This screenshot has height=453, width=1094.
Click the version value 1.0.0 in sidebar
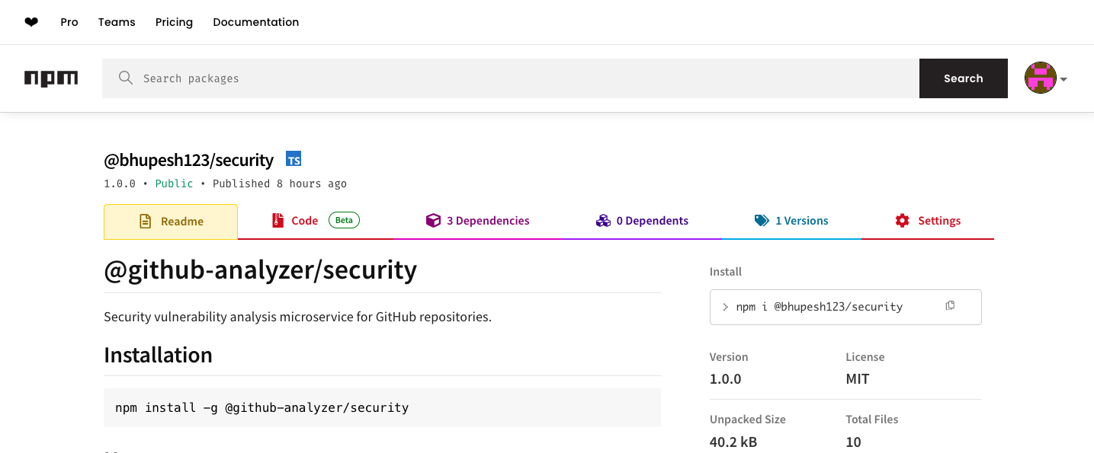[x=726, y=378]
